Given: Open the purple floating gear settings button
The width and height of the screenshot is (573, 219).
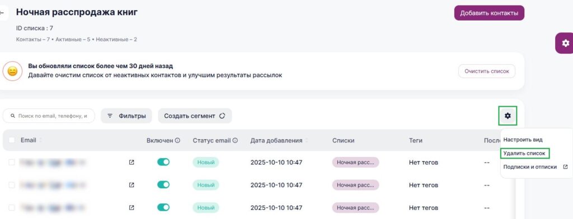Looking at the screenshot, I should [565, 43].
